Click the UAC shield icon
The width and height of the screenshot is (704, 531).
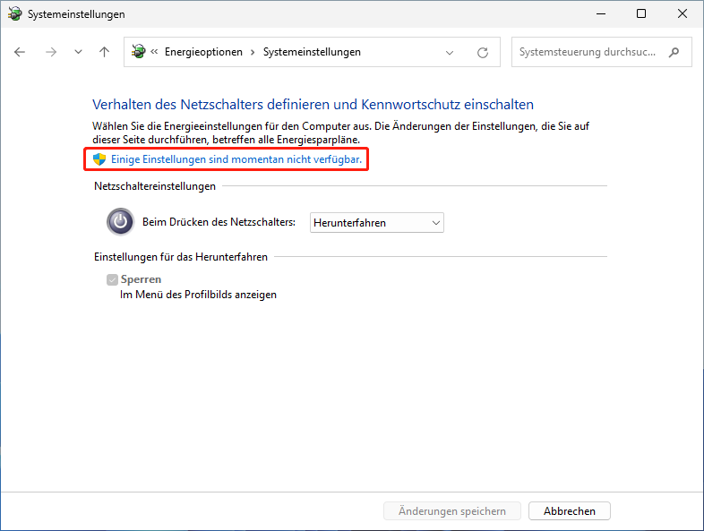point(99,158)
